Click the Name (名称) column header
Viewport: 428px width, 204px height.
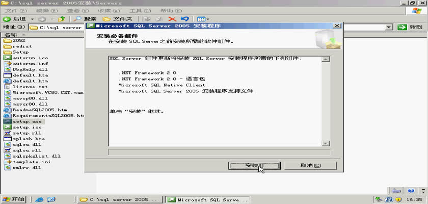tap(42, 35)
